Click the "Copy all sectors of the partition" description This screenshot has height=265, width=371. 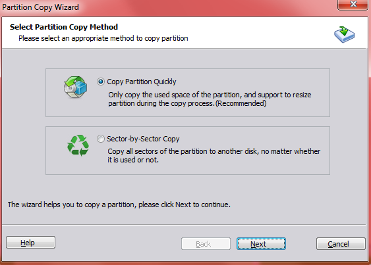214,155
